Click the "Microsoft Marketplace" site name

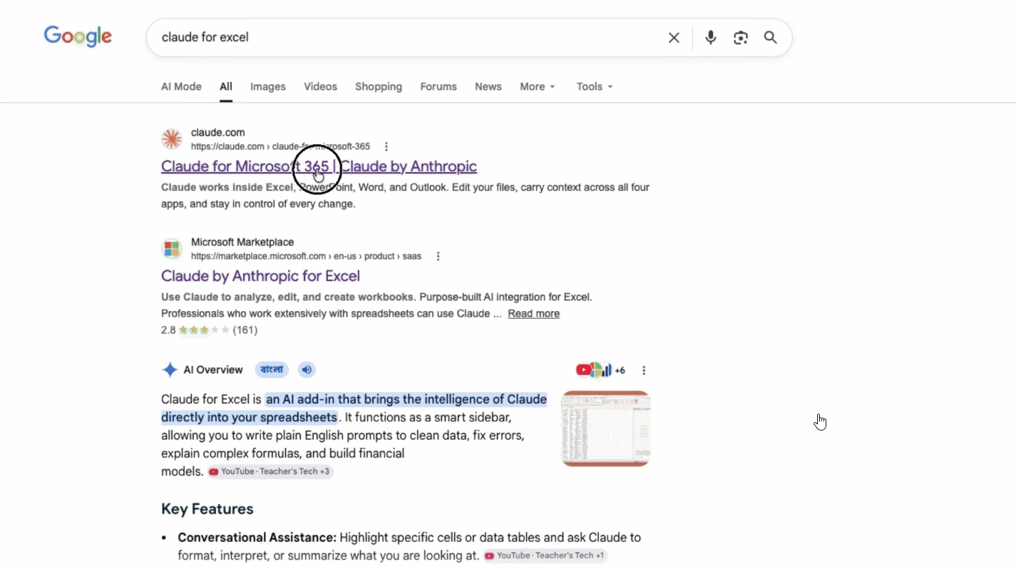tap(242, 242)
